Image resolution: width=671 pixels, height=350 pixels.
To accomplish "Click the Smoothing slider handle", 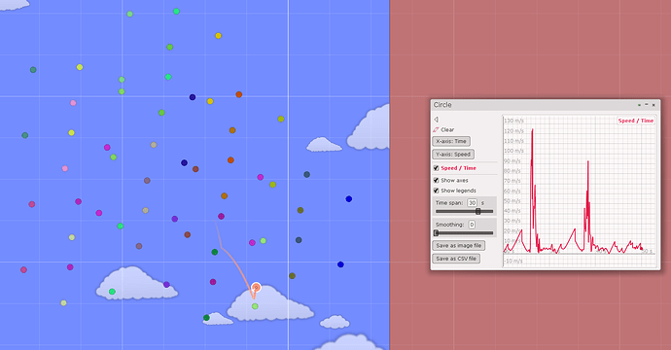I will pos(436,233).
